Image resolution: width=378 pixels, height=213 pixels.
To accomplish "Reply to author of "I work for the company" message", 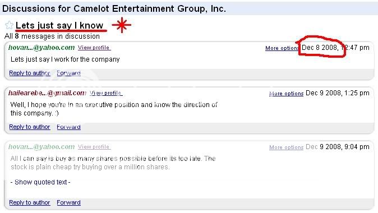I will [x=30, y=73].
